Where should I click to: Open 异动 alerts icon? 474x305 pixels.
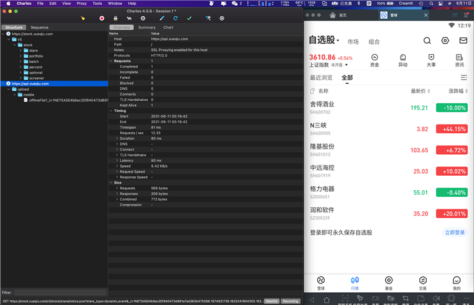tap(403, 61)
